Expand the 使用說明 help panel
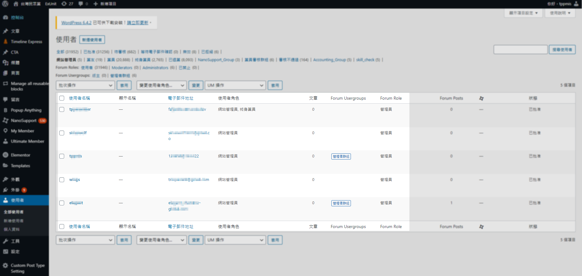582x276 pixels. 560,13
